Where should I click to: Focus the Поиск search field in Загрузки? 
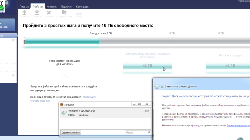[136, 132]
